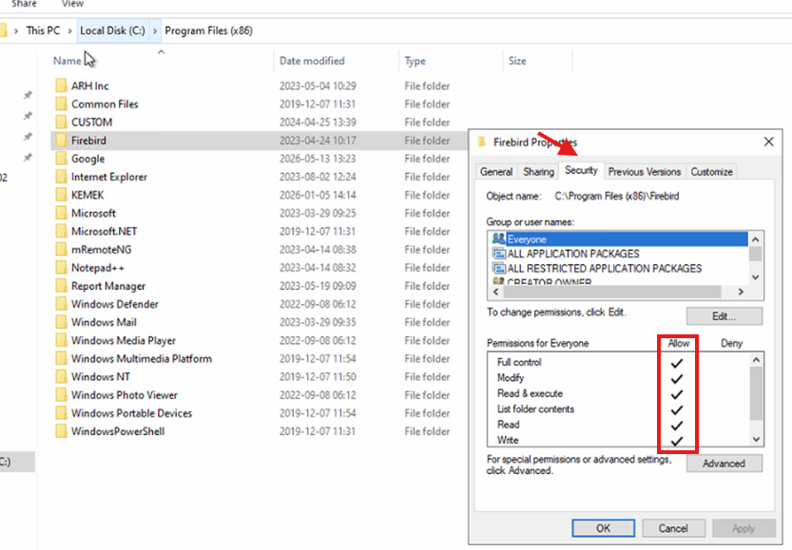Click the Windows Mail folder icon

click(61, 322)
